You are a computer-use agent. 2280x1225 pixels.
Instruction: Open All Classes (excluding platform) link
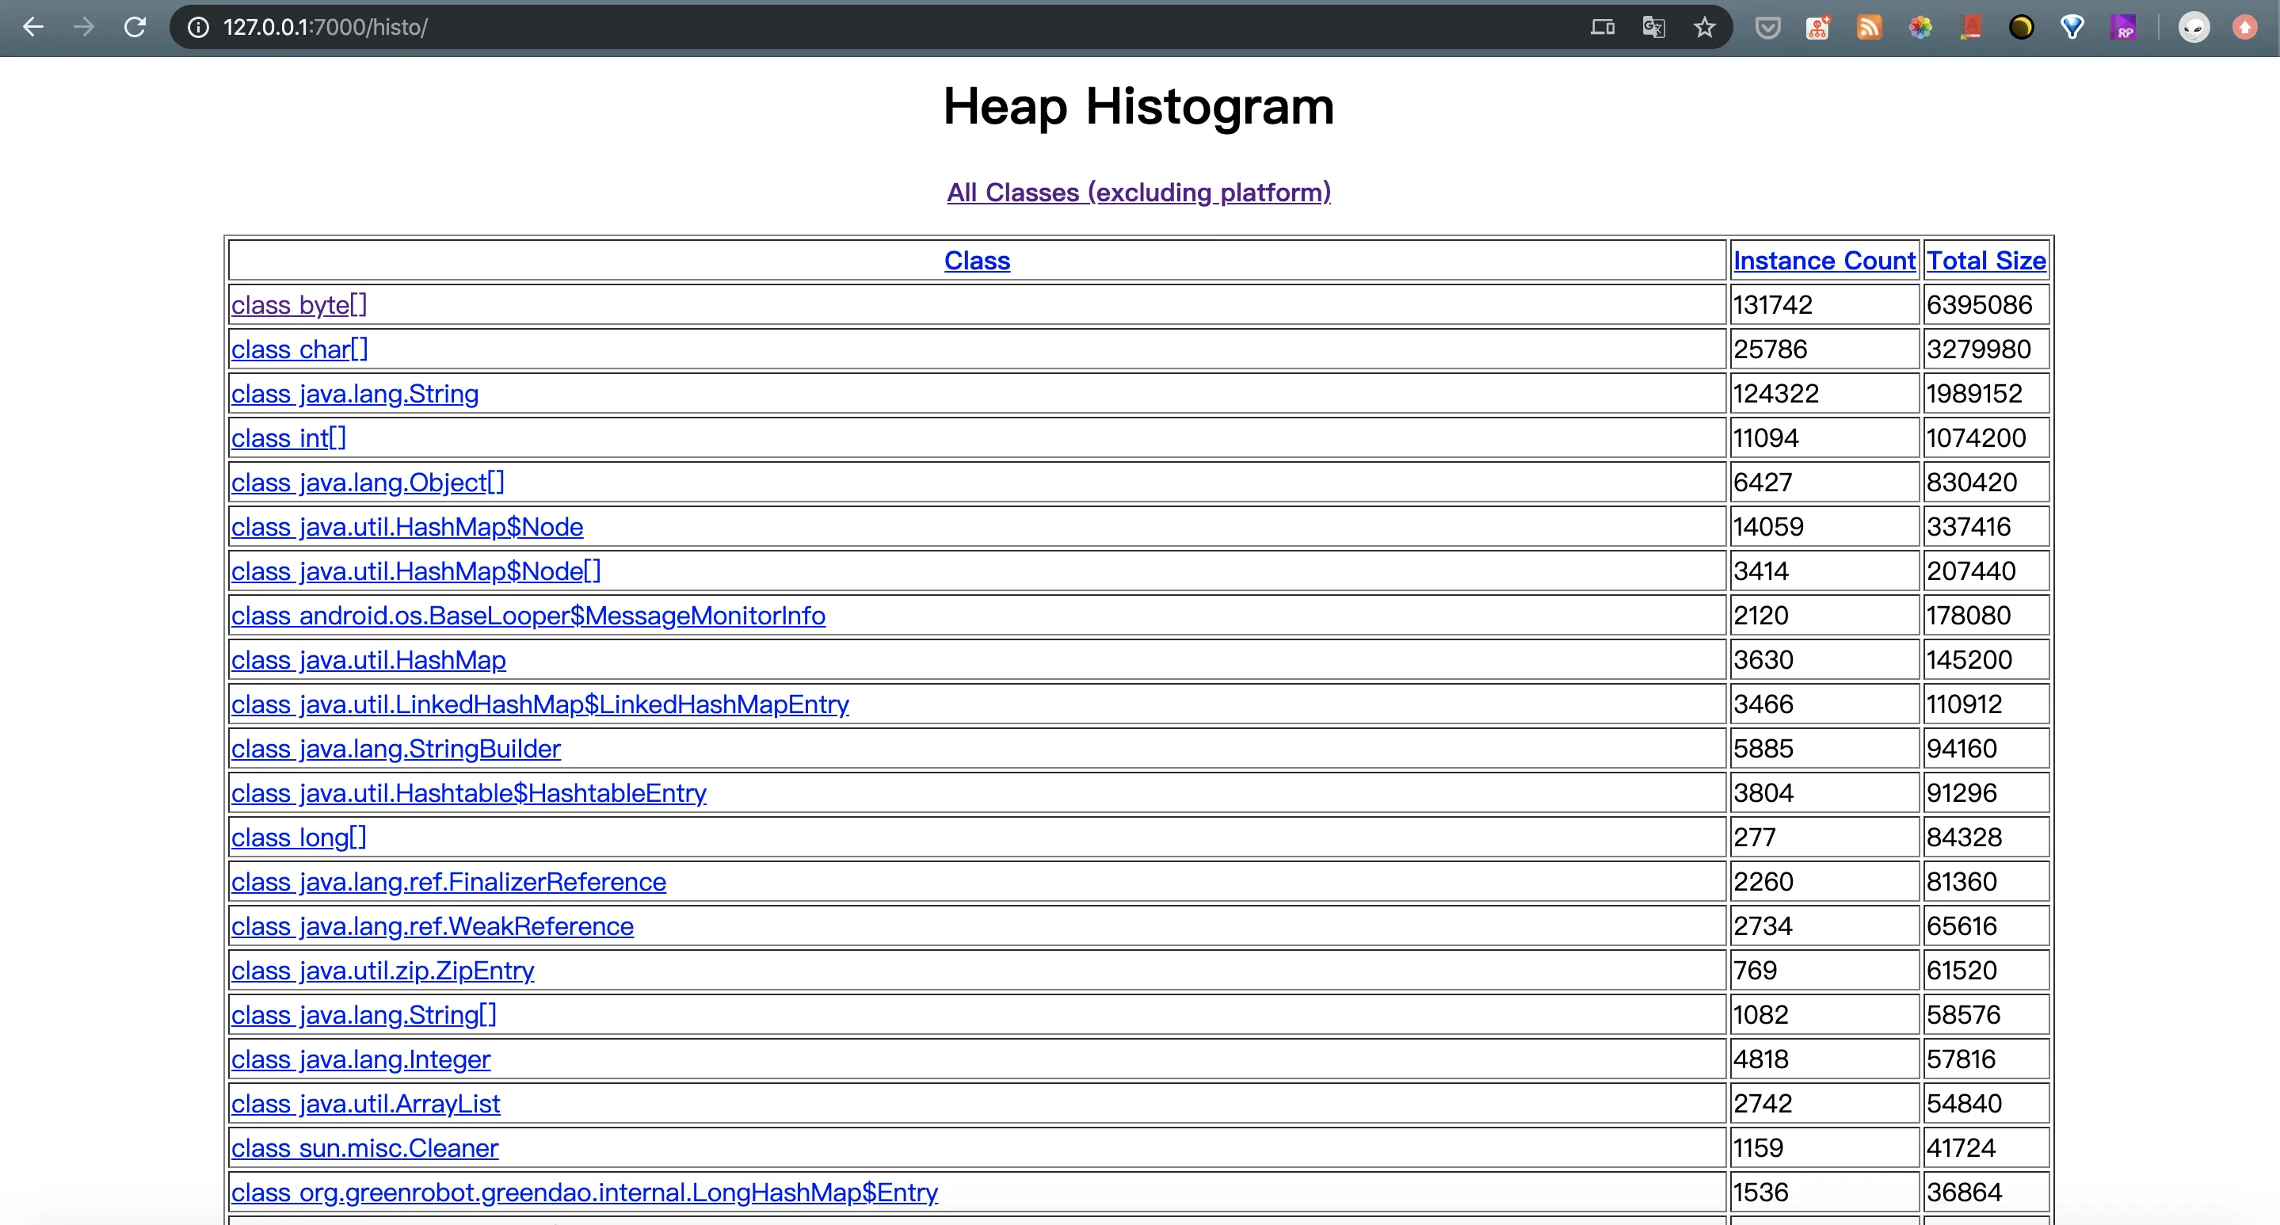(x=1138, y=192)
